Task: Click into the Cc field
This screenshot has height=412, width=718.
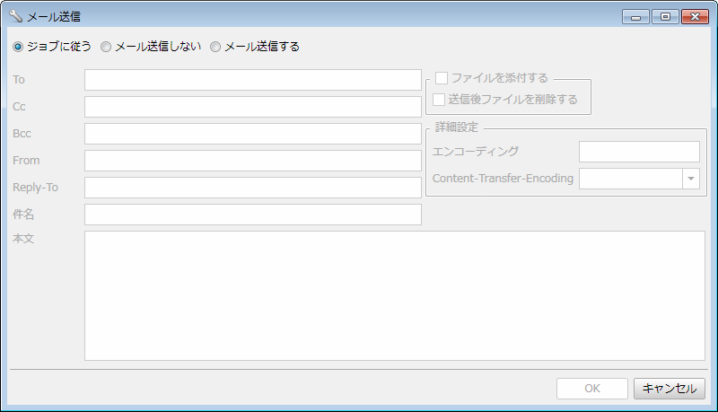Action: tap(253, 107)
